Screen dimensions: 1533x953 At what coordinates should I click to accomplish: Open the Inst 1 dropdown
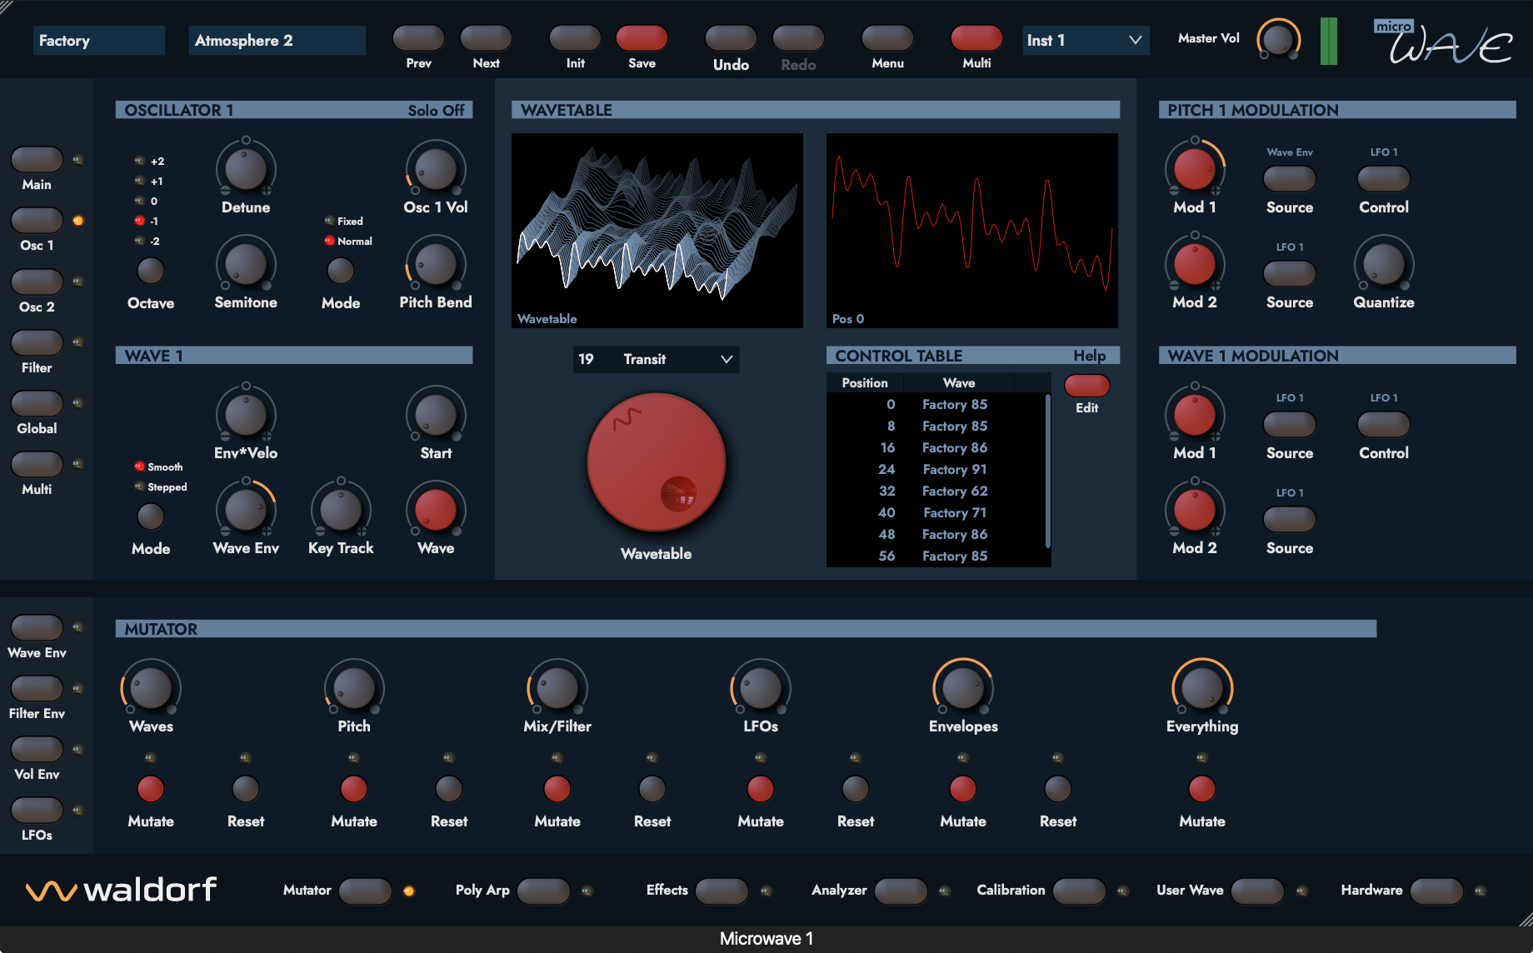click(1086, 40)
